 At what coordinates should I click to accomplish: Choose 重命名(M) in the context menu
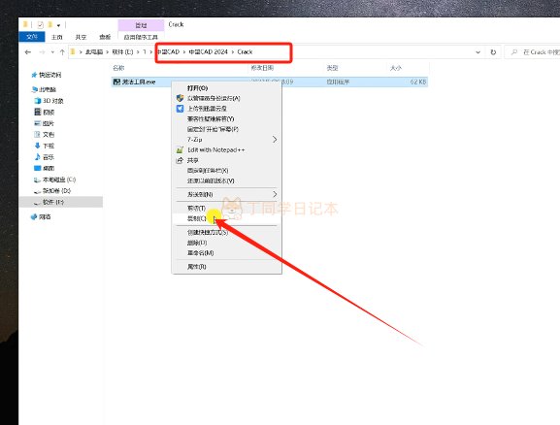click(x=200, y=253)
